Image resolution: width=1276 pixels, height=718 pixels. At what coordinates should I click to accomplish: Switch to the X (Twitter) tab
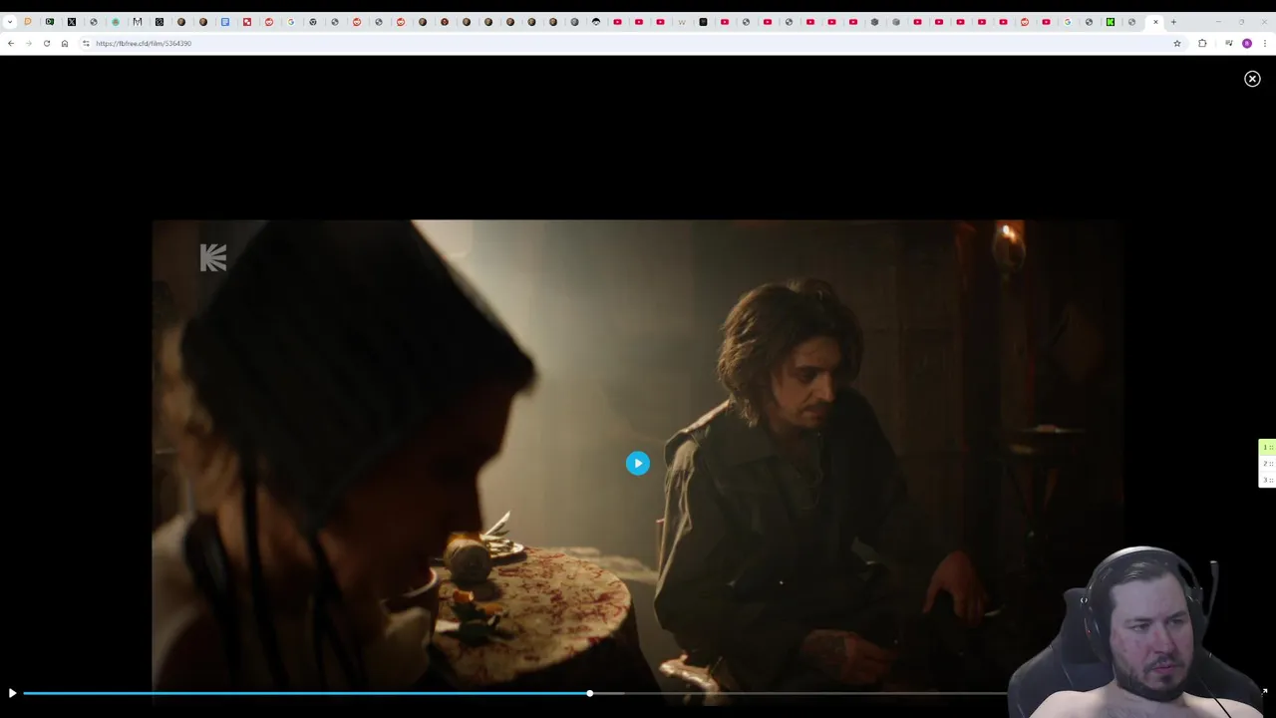tap(72, 22)
